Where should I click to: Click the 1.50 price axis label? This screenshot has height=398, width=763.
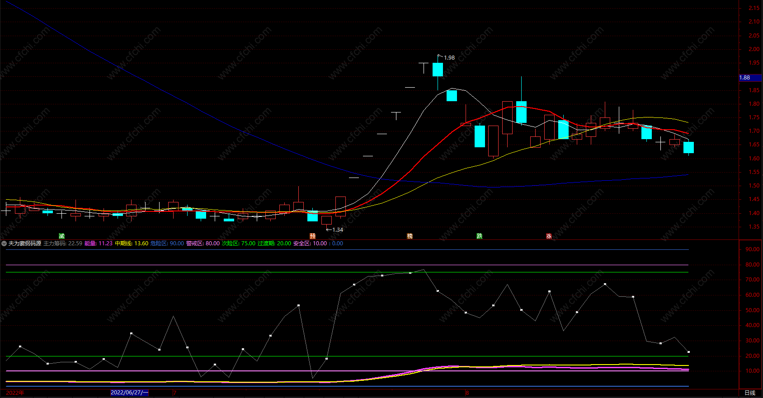[754, 186]
